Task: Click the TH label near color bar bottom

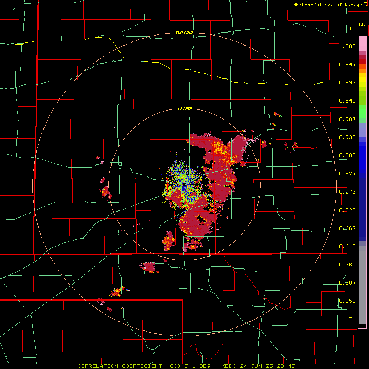Action: pyautogui.click(x=352, y=319)
